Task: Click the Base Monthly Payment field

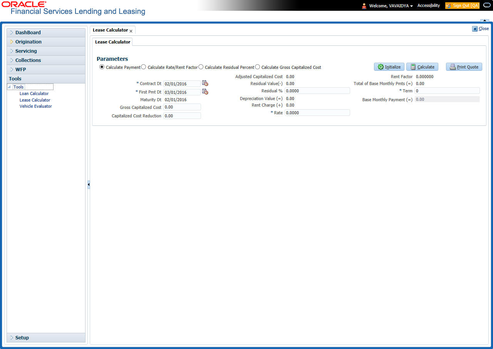Action: click(447, 99)
